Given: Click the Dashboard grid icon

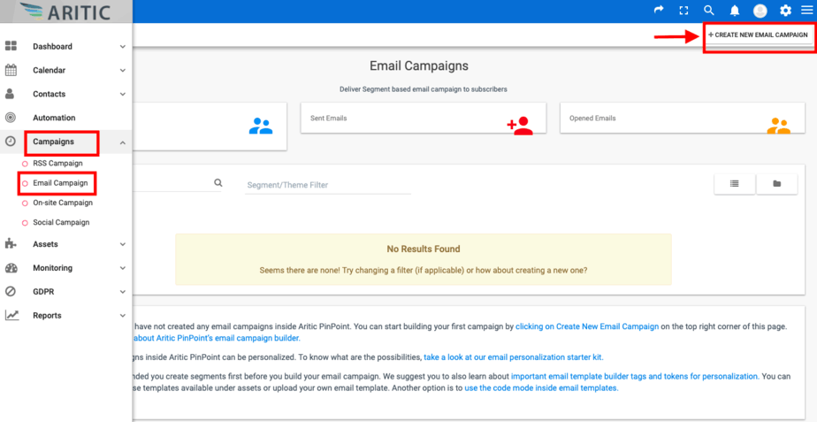Looking at the screenshot, I should tap(11, 46).
